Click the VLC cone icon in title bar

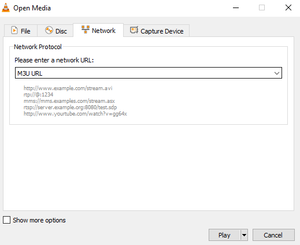coord(6,8)
